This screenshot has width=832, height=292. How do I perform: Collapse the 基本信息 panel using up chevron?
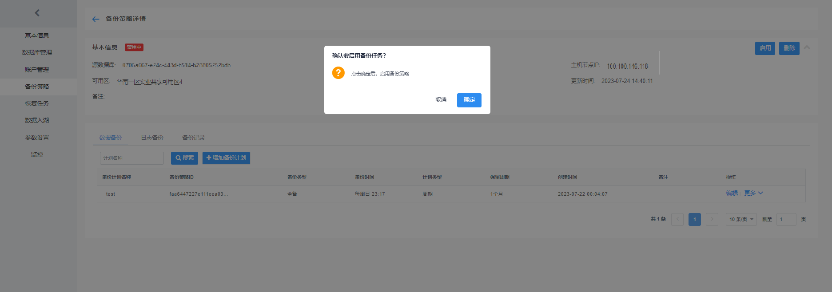pos(807,47)
